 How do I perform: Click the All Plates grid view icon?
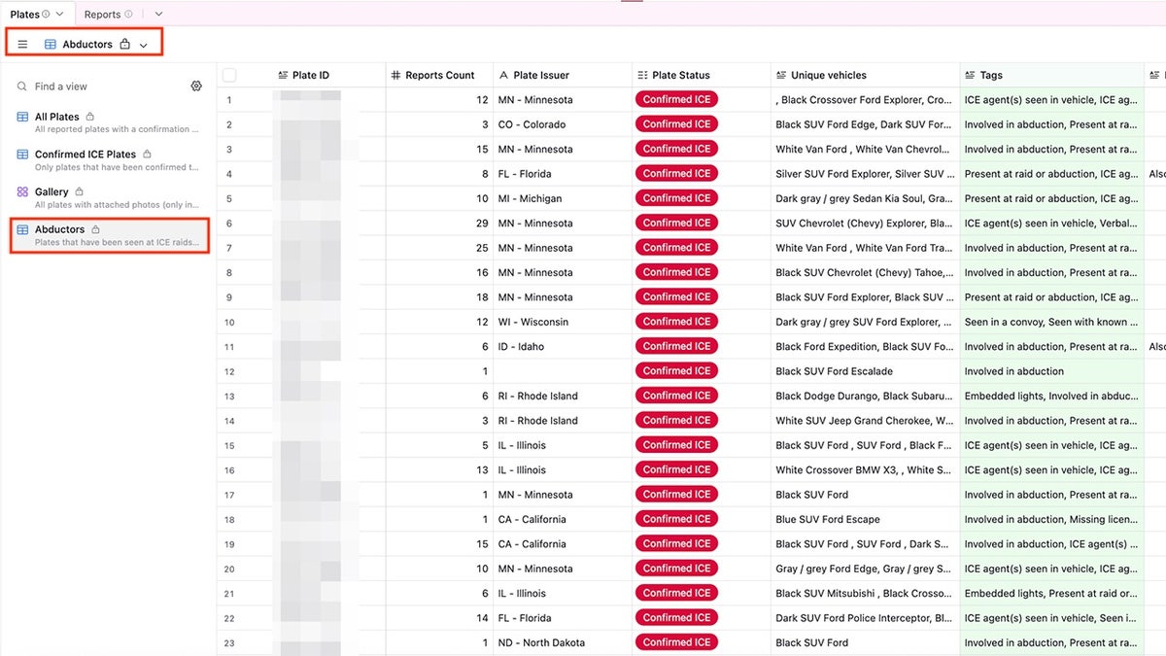[x=22, y=117]
